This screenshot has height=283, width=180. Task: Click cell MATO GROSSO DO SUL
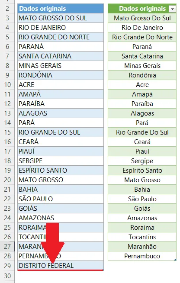point(61,18)
